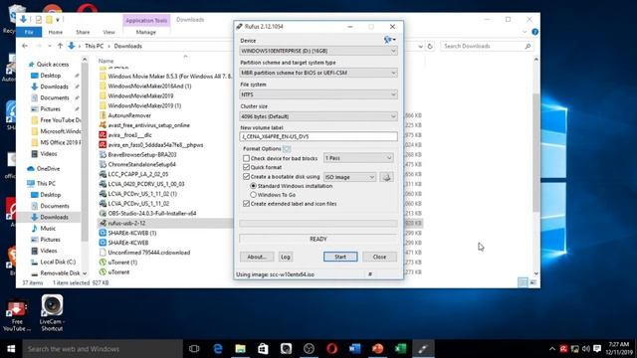Toggle Quick format checkbox

click(246, 167)
